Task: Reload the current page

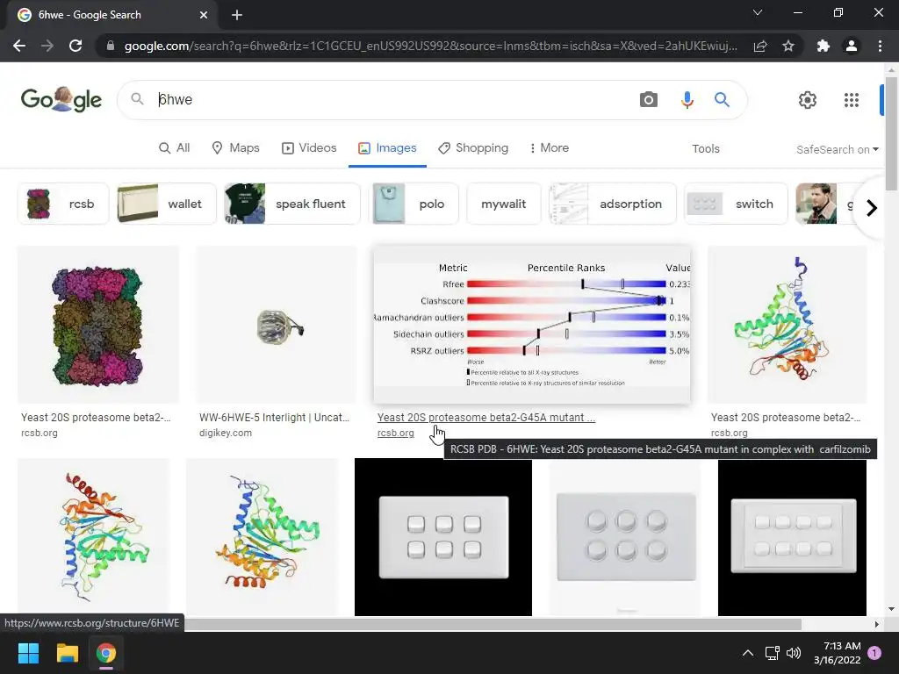Action: pos(76,46)
